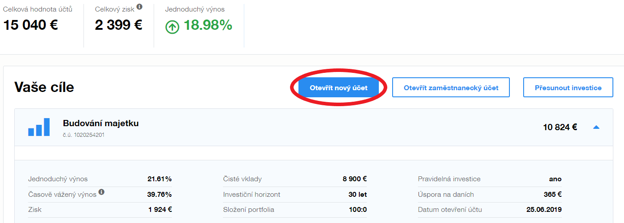Click the Složení portfolia 100:0 value
Screen dimensions: 624x223
point(358,210)
